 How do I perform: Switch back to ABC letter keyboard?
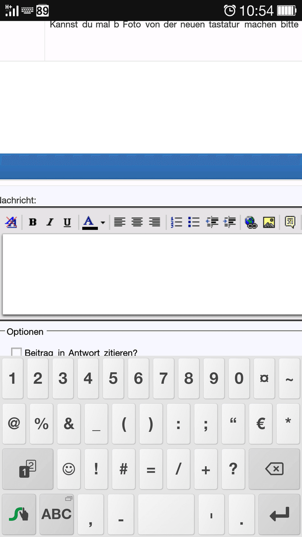point(57,515)
